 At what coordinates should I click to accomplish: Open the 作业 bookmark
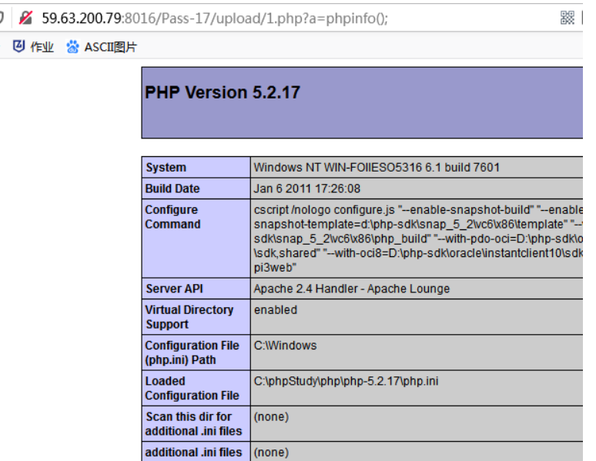[x=33, y=47]
